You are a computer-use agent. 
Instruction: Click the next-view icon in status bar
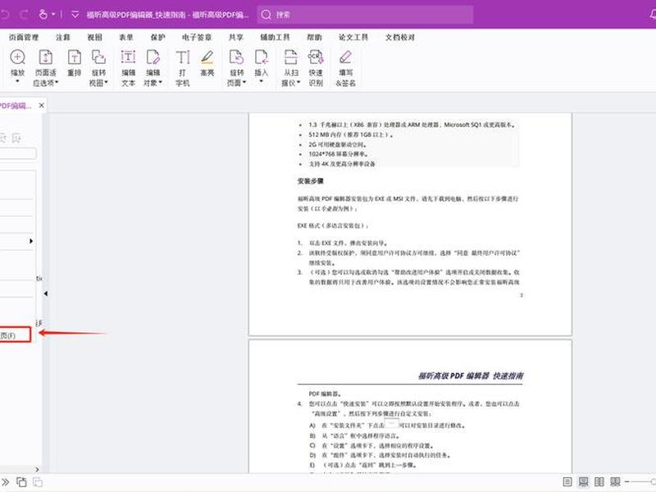click(x=38, y=482)
